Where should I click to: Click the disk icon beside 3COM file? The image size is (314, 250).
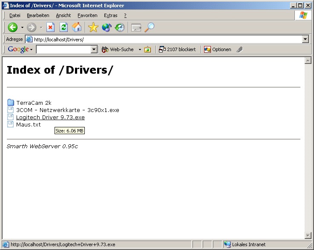tap(10, 110)
